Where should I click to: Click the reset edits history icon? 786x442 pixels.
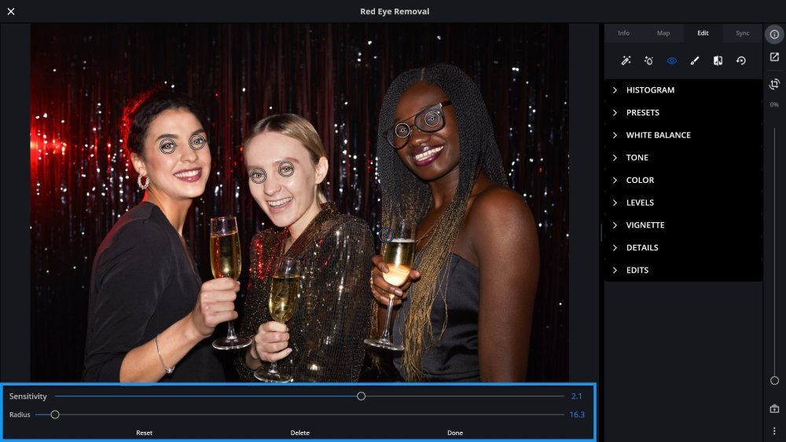(x=740, y=60)
